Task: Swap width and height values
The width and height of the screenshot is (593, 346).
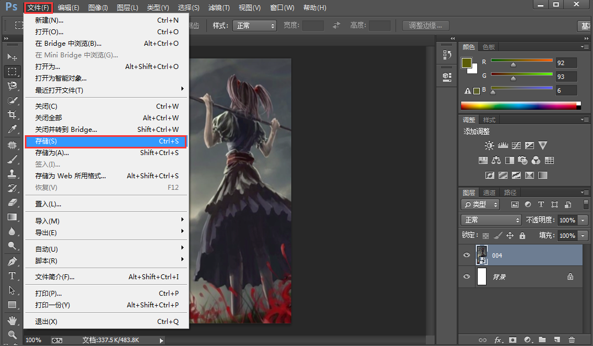Action: [336, 25]
